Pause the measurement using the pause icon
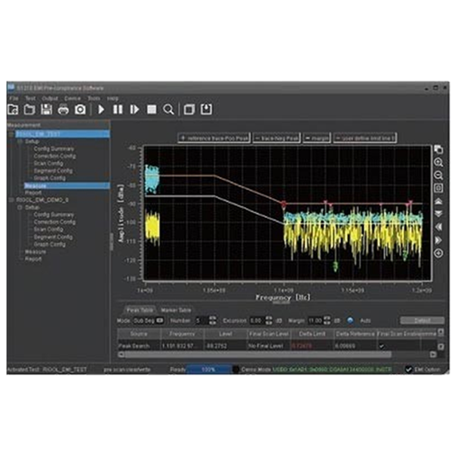This screenshot has height=461, width=461. click(118, 110)
